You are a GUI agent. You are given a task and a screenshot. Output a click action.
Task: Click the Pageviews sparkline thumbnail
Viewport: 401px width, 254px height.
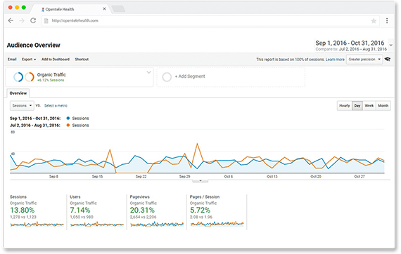(x=157, y=225)
